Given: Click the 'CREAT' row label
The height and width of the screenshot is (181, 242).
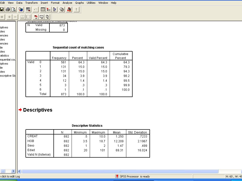Looking at the screenshot, I should click(33, 136).
